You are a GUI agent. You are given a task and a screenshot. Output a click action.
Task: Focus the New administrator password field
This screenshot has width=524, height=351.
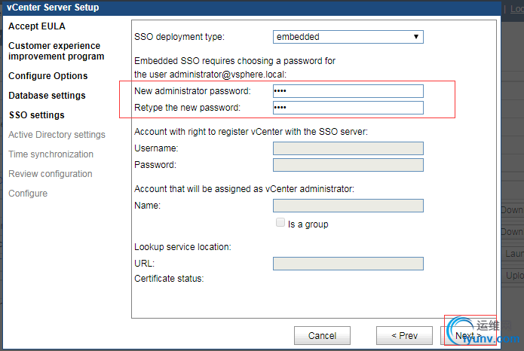pyautogui.click(x=348, y=91)
